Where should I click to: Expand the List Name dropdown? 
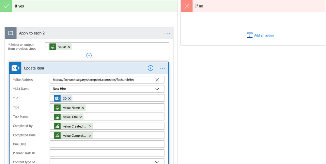point(157,89)
